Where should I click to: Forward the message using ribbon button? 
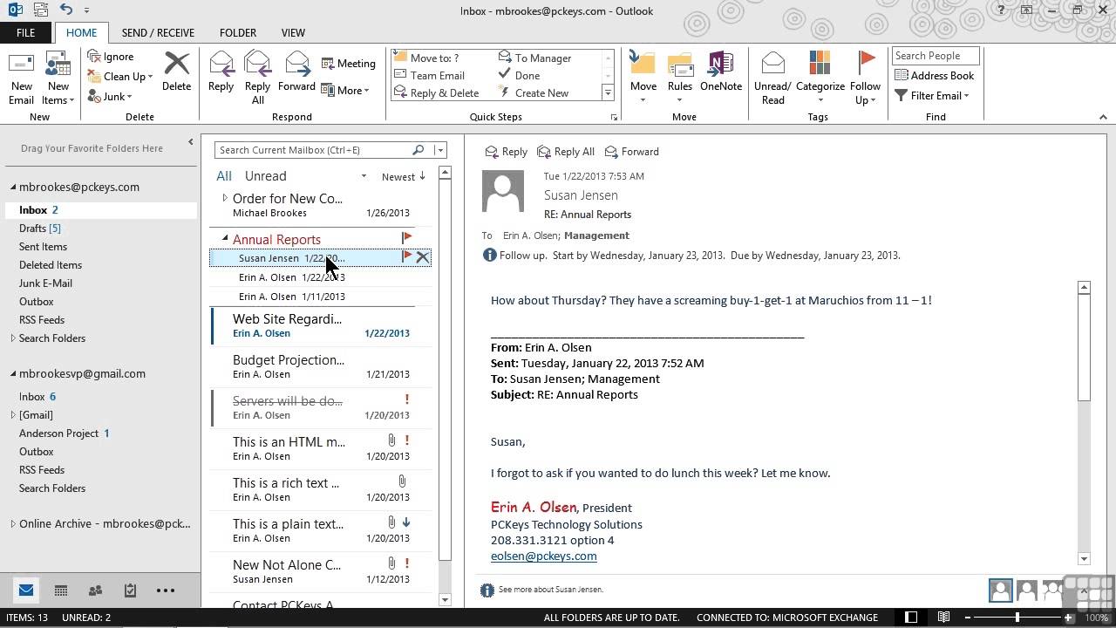pyautogui.click(x=296, y=72)
